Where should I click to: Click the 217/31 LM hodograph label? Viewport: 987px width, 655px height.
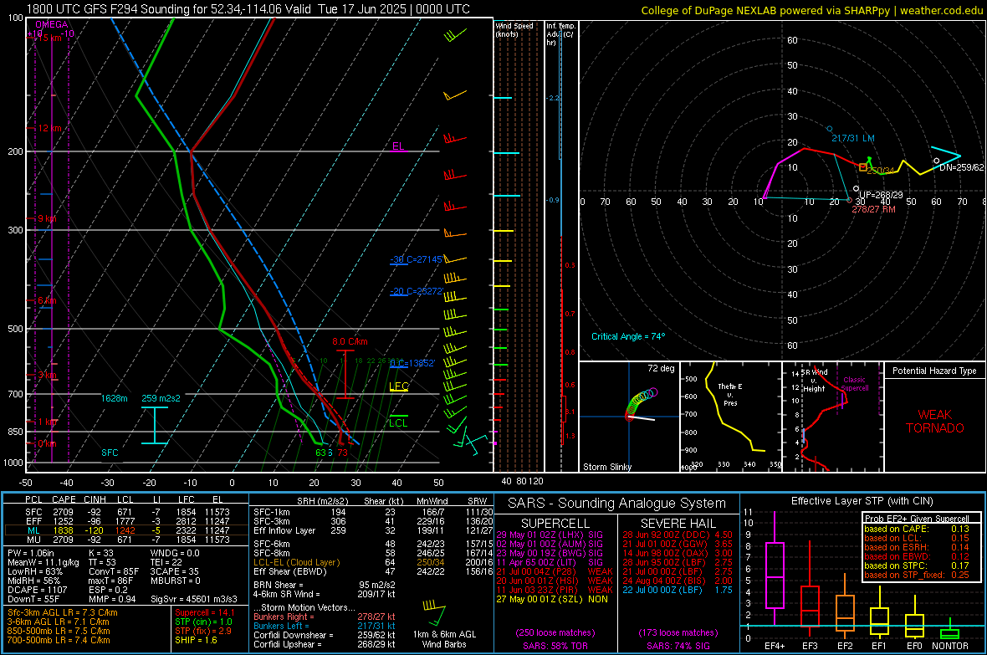pyautogui.click(x=853, y=138)
